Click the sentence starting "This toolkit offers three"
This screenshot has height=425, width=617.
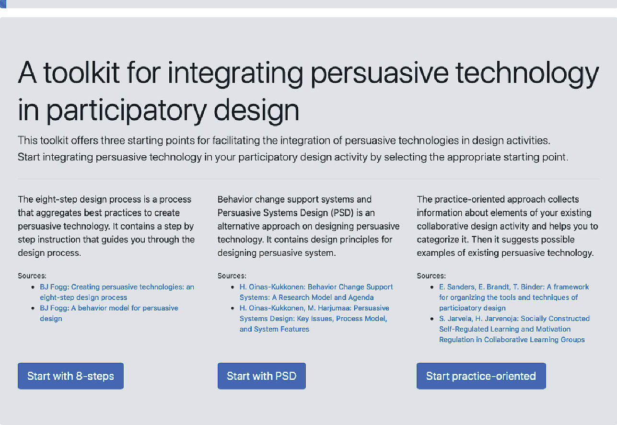[284, 140]
